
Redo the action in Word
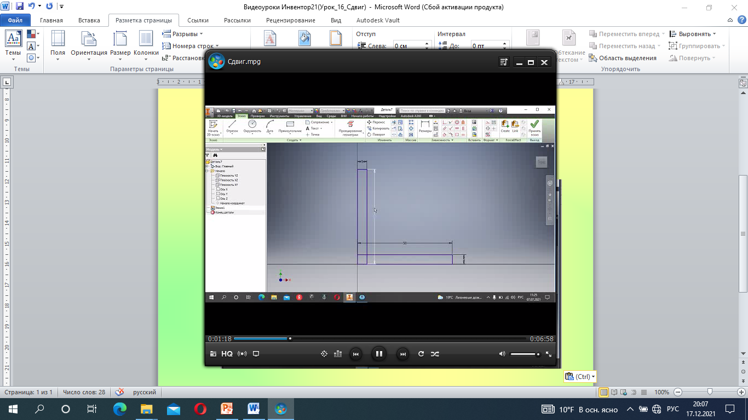49,7
